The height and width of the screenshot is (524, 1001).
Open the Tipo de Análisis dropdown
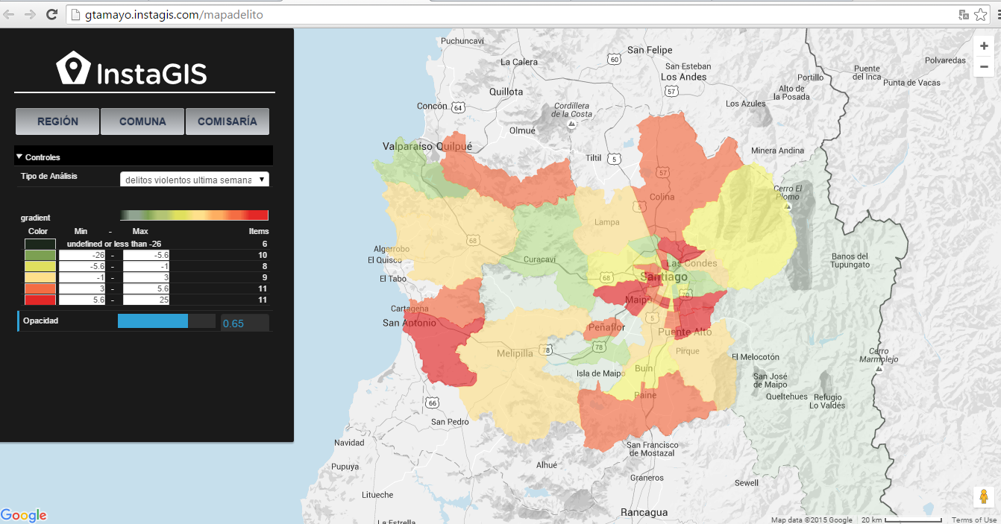coord(194,180)
